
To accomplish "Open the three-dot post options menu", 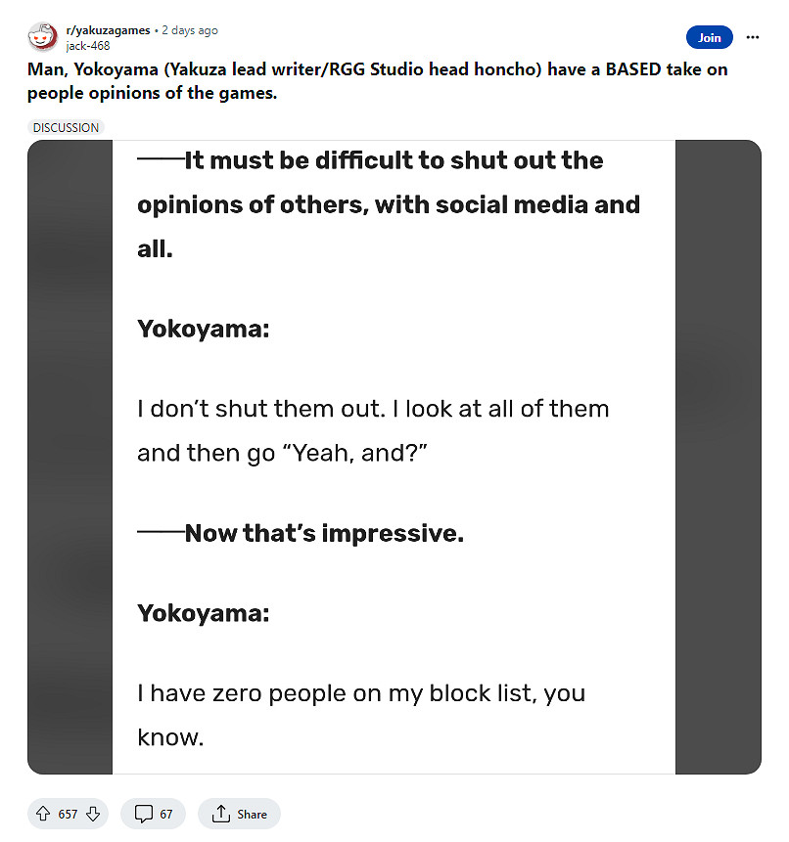I will point(752,37).
